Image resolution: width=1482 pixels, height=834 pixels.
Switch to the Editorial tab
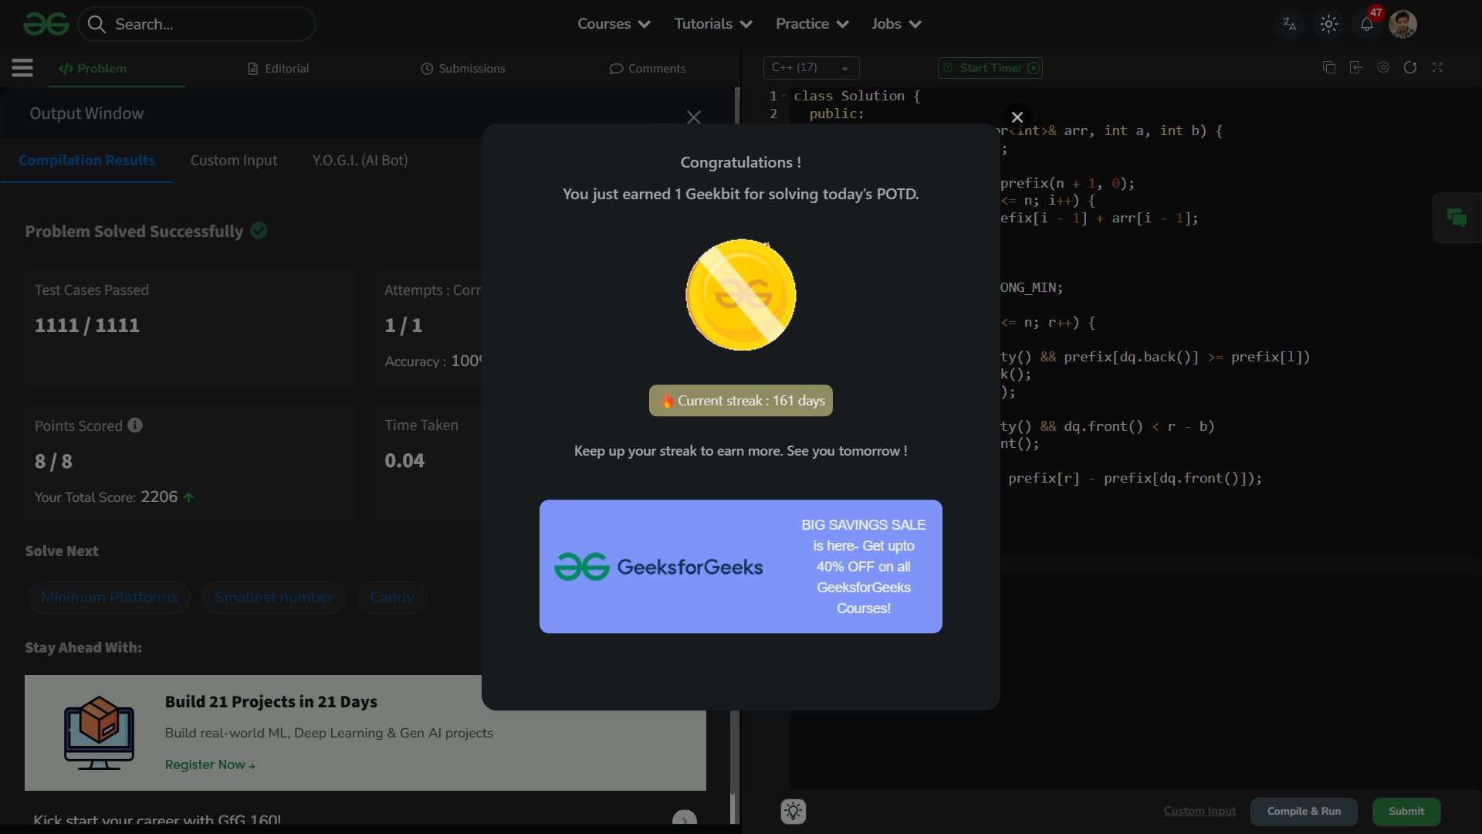click(x=279, y=69)
